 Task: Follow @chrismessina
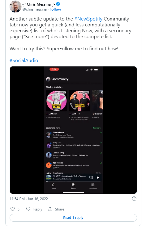pos(55,9)
